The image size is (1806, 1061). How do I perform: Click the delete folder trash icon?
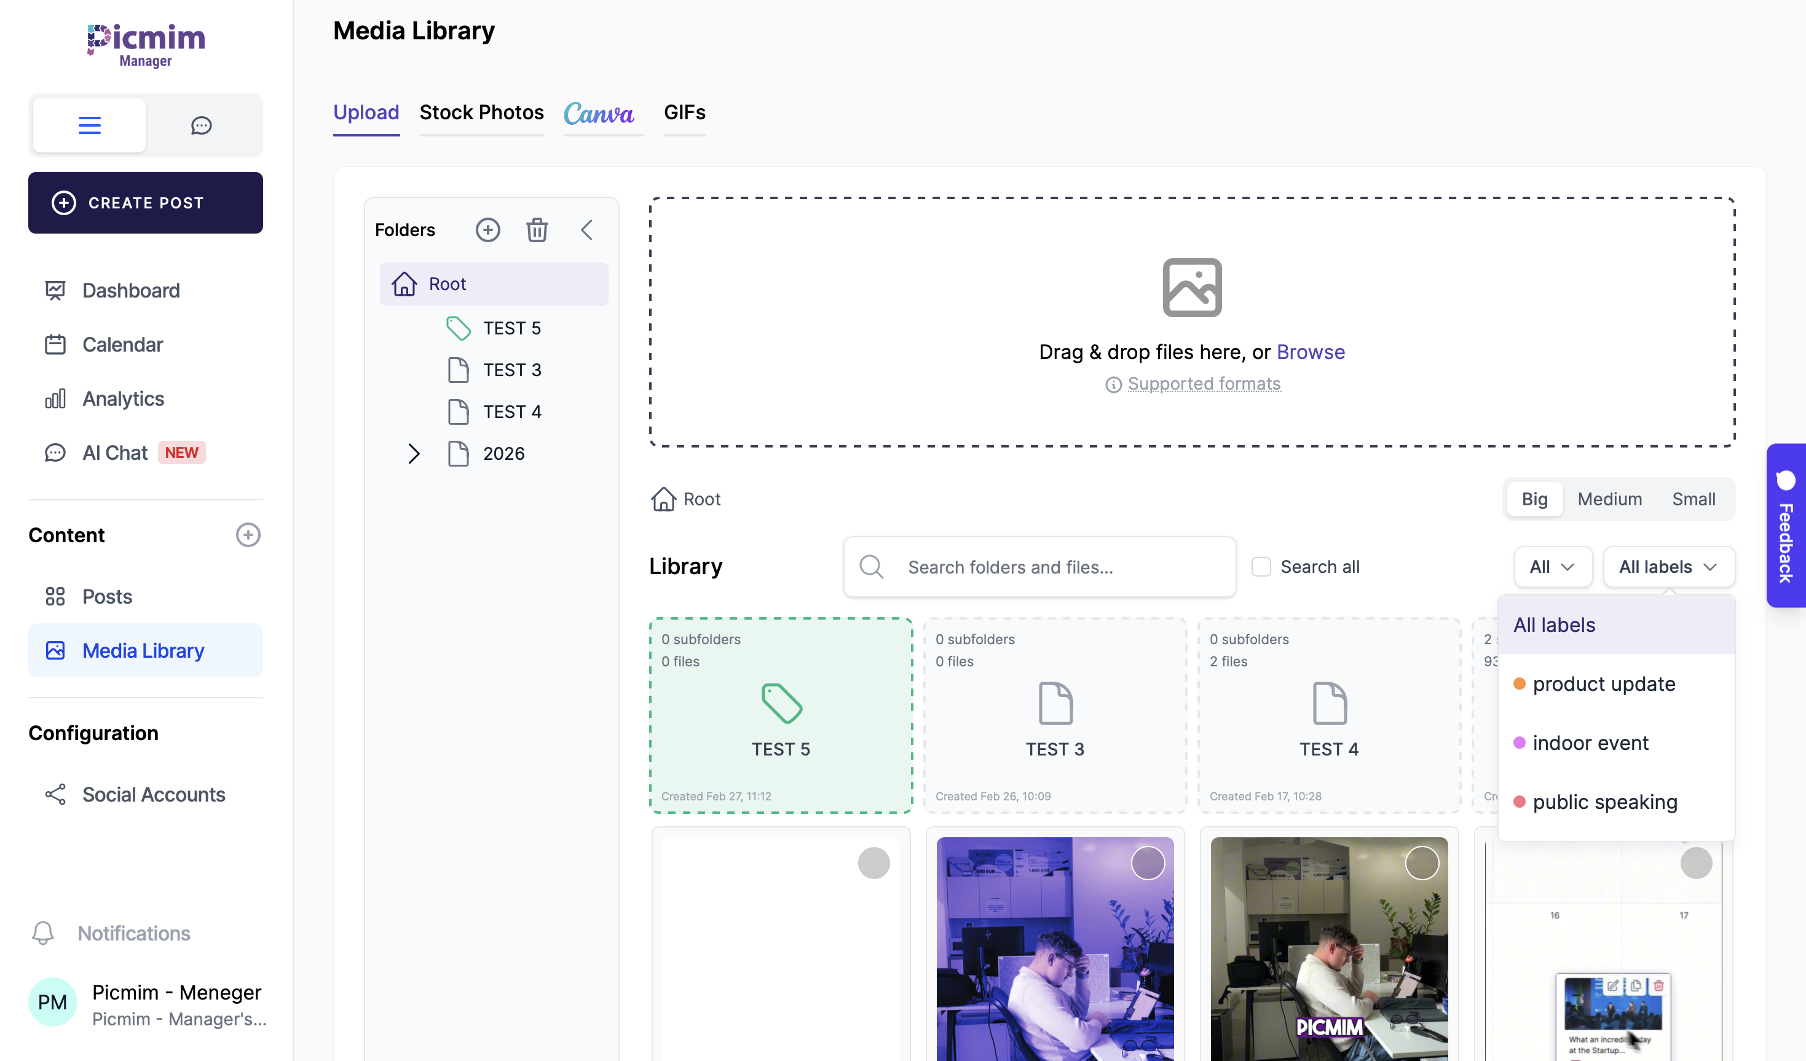(537, 229)
